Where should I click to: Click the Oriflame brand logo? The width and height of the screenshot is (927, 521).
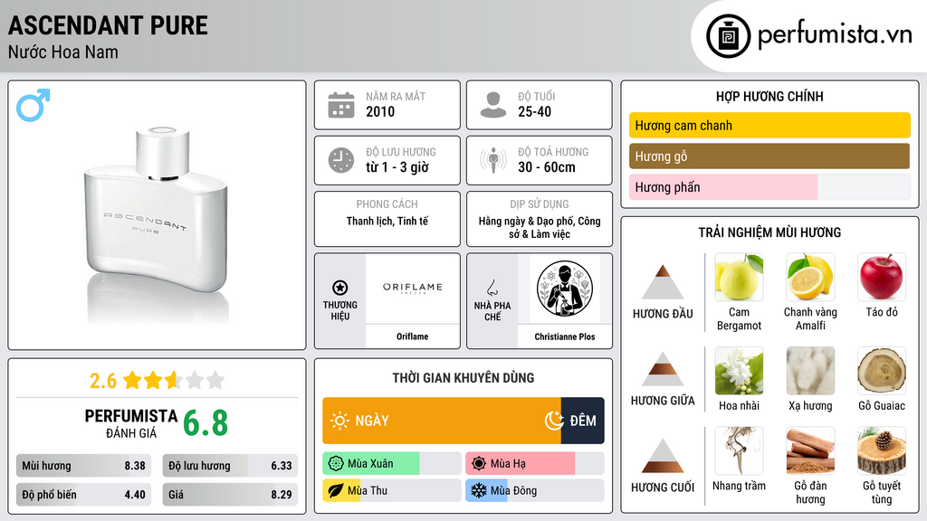click(x=413, y=288)
